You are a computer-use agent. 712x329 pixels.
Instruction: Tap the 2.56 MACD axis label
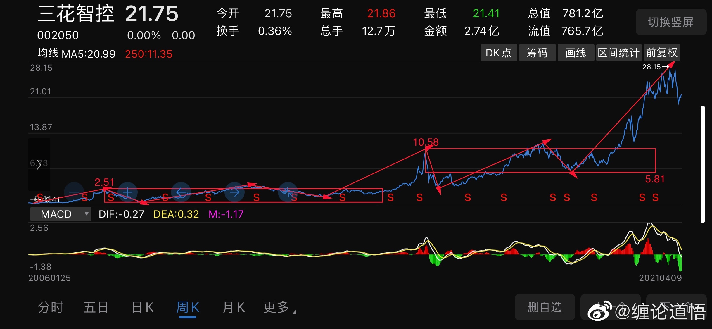click(39, 228)
